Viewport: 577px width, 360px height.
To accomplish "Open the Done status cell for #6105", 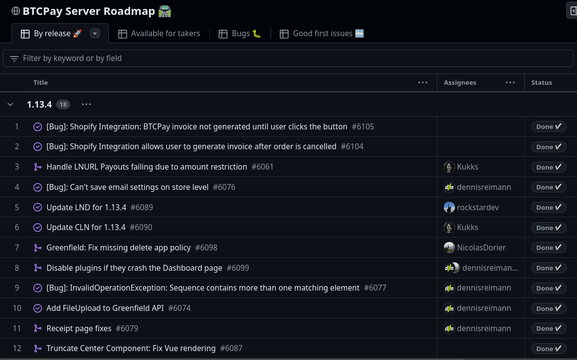I will (548, 126).
